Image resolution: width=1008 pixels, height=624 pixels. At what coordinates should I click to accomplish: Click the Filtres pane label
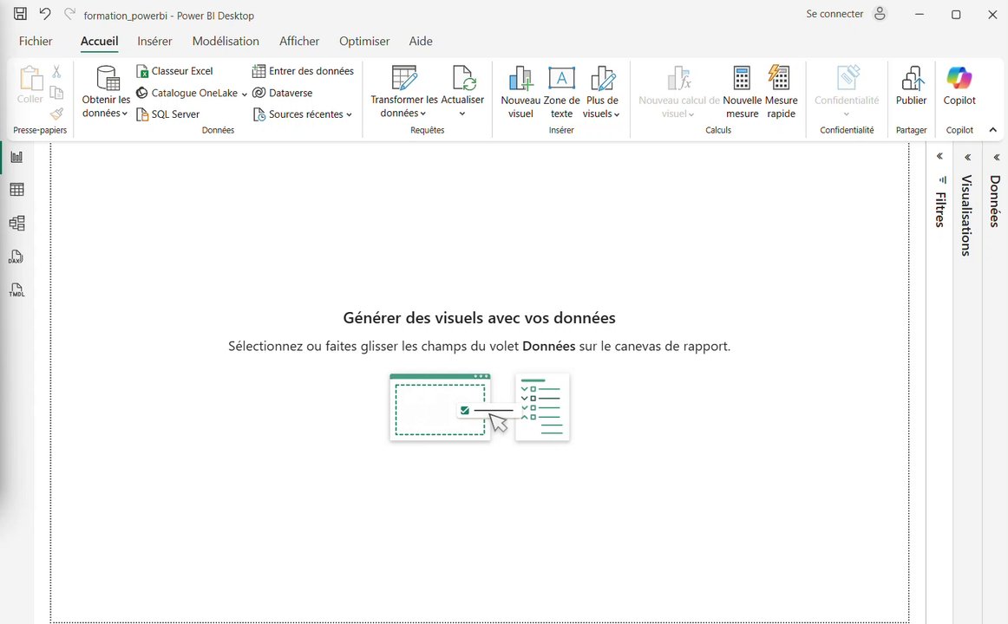940,210
